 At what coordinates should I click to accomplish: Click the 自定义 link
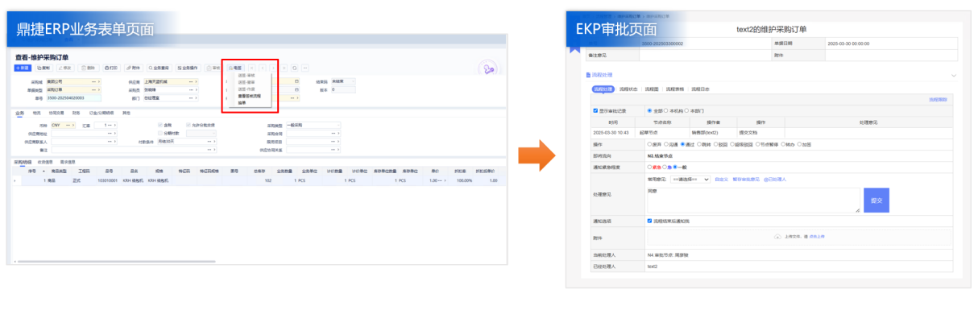coord(721,180)
